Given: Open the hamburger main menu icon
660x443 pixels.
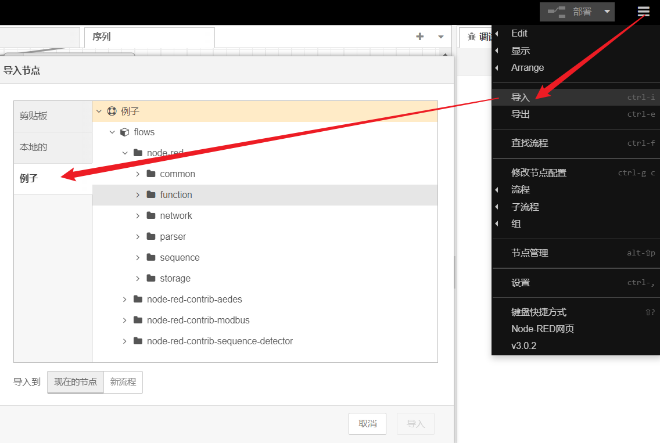Looking at the screenshot, I should (643, 12).
